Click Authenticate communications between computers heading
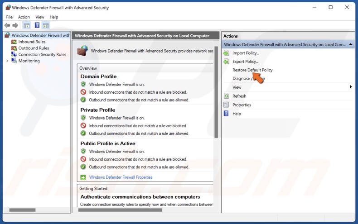 point(140,197)
